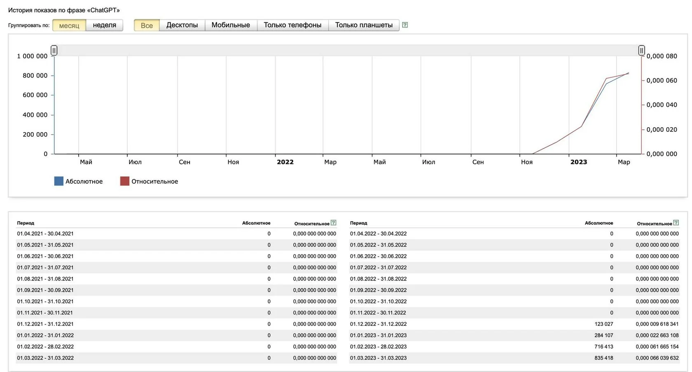Select period 01.07.2021 - 31.07.2021
Viewport: 692px width, 372px height.
tap(45, 267)
